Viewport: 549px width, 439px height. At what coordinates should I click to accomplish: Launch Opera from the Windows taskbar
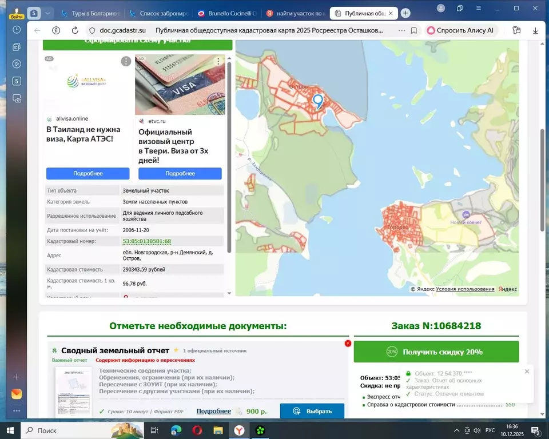197,430
